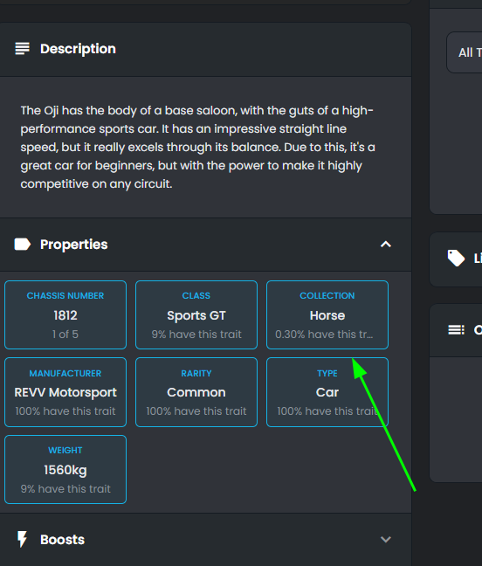Image resolution: width=482 pixels, height=566 pixels.
Task: Click the list icon in right panel
Action: (x=456, y=329)
